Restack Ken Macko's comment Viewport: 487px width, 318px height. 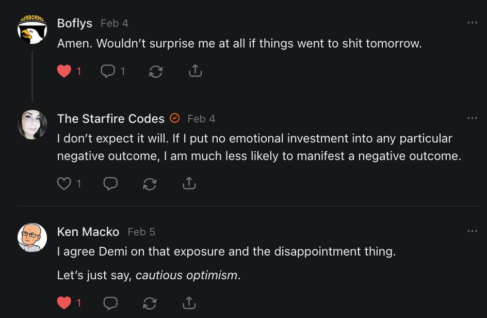pos(150,303)
